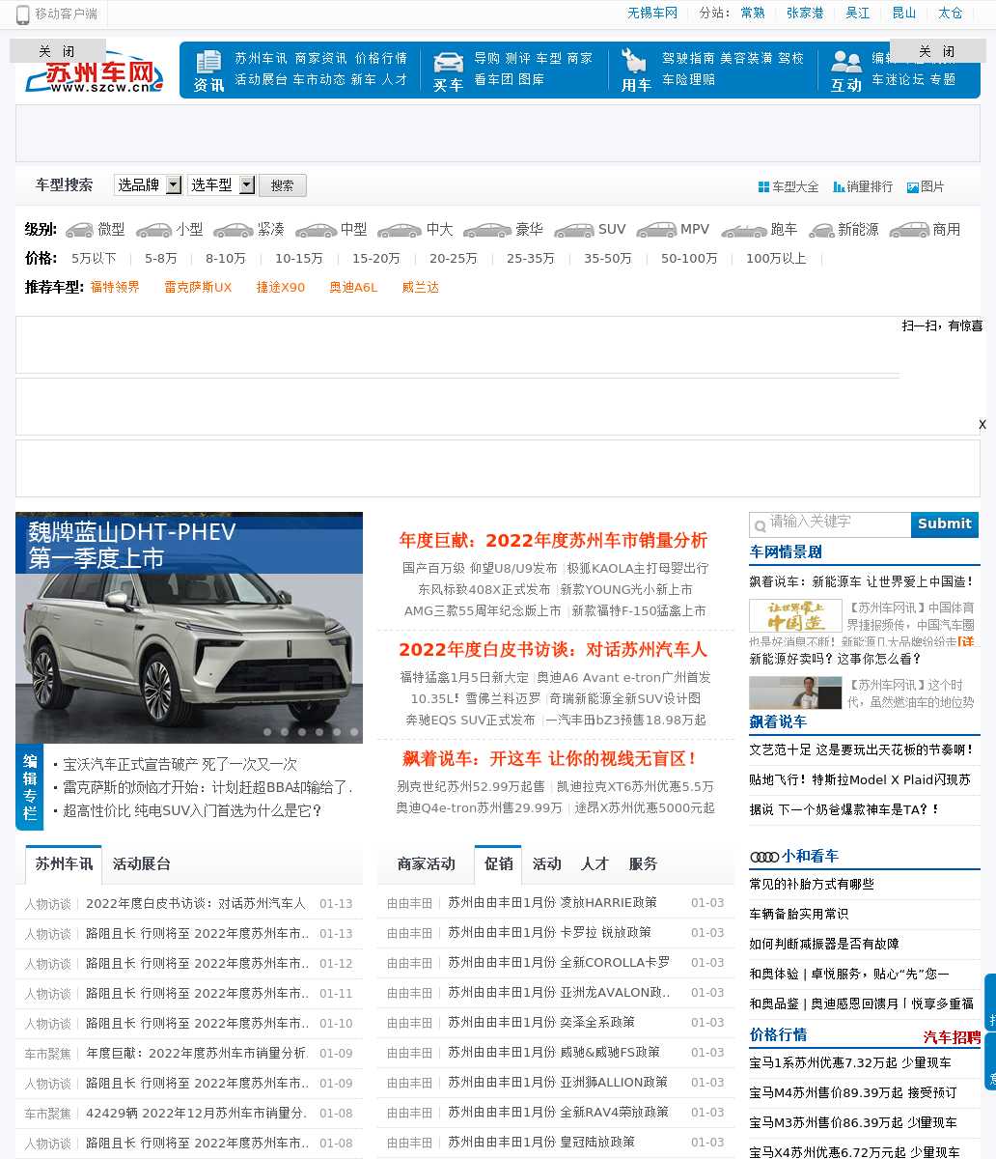Open the 用车 car-use icon
The image size is (996, 1159).
634,62
